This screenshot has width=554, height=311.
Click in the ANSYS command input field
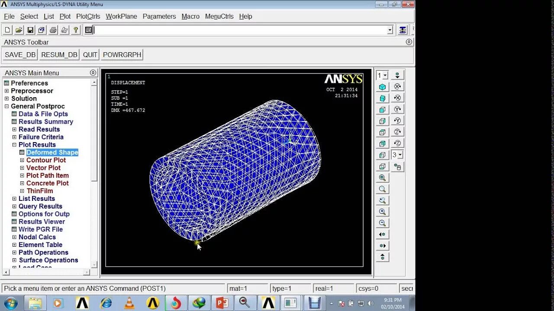click(240, 30)
